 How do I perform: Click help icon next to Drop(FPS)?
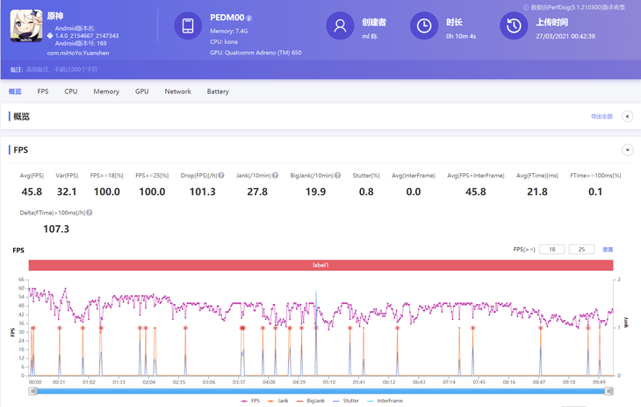(220, 176)
